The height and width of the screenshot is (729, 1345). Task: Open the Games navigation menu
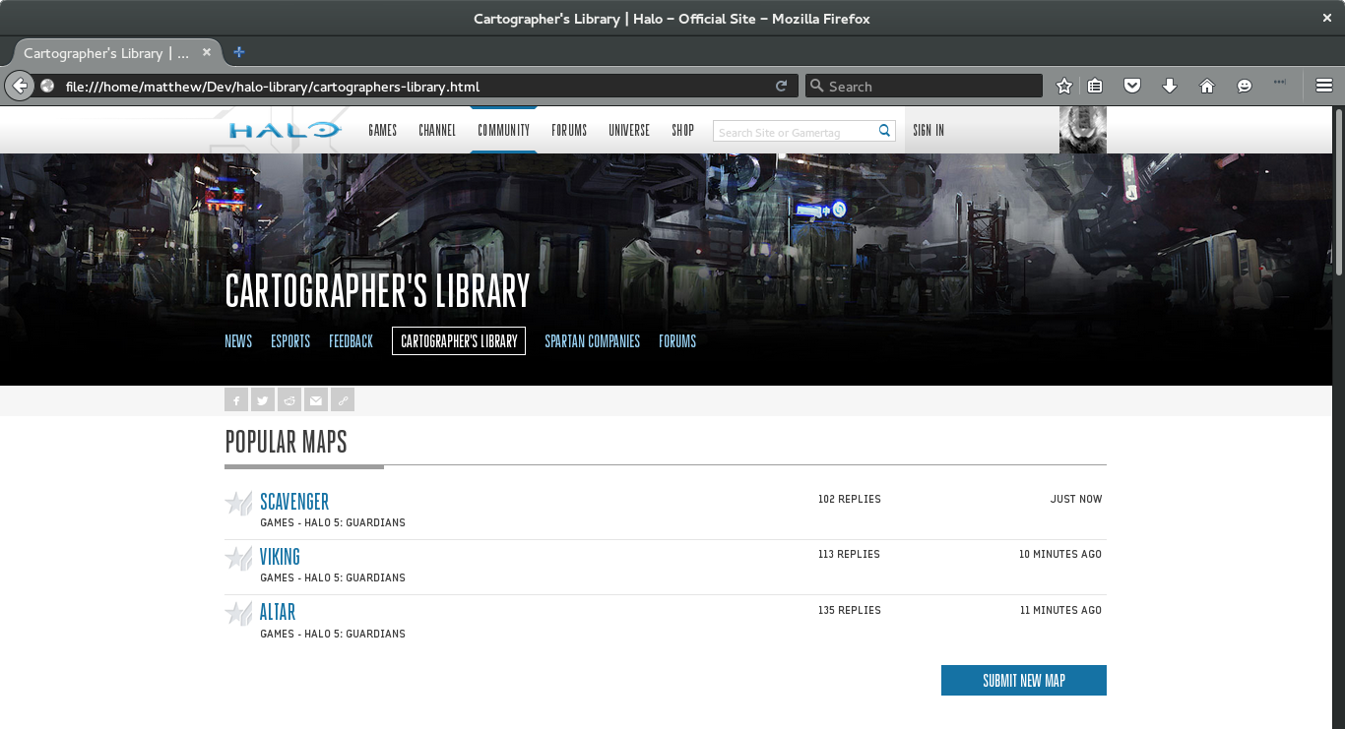pos(383,130)
